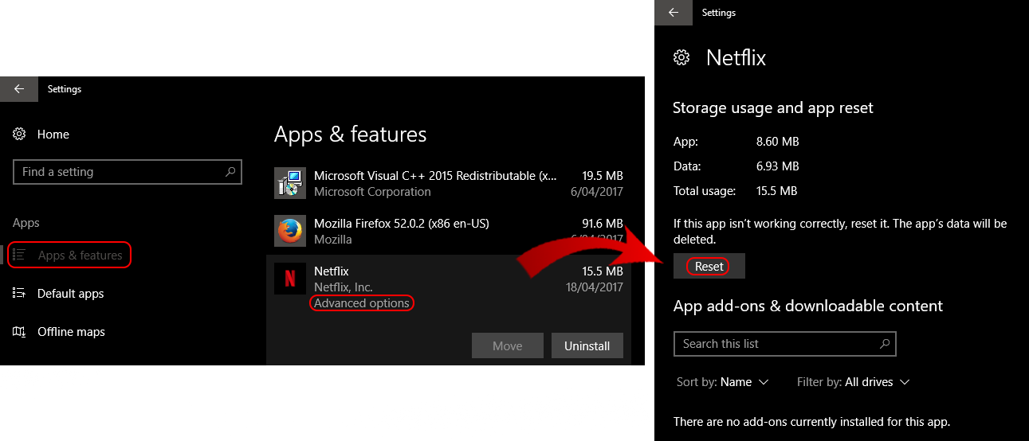Click the search magnifier in Find a setting
Viewport: 1029px width, 441px height.
coord(230,172)
